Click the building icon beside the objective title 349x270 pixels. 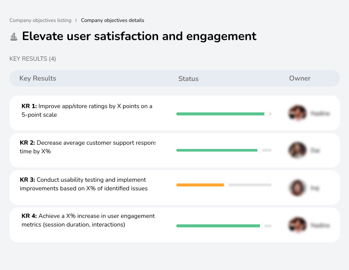coord(14,37)
